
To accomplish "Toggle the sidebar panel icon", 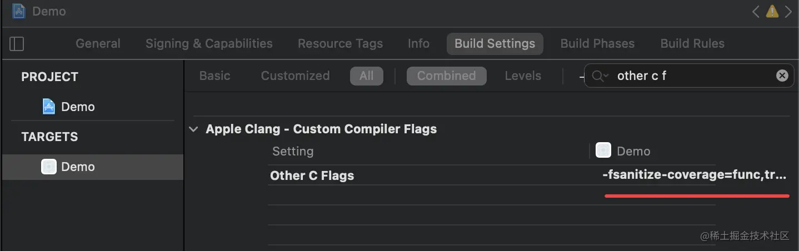I will pyautogui.click(x=17, y=44).
